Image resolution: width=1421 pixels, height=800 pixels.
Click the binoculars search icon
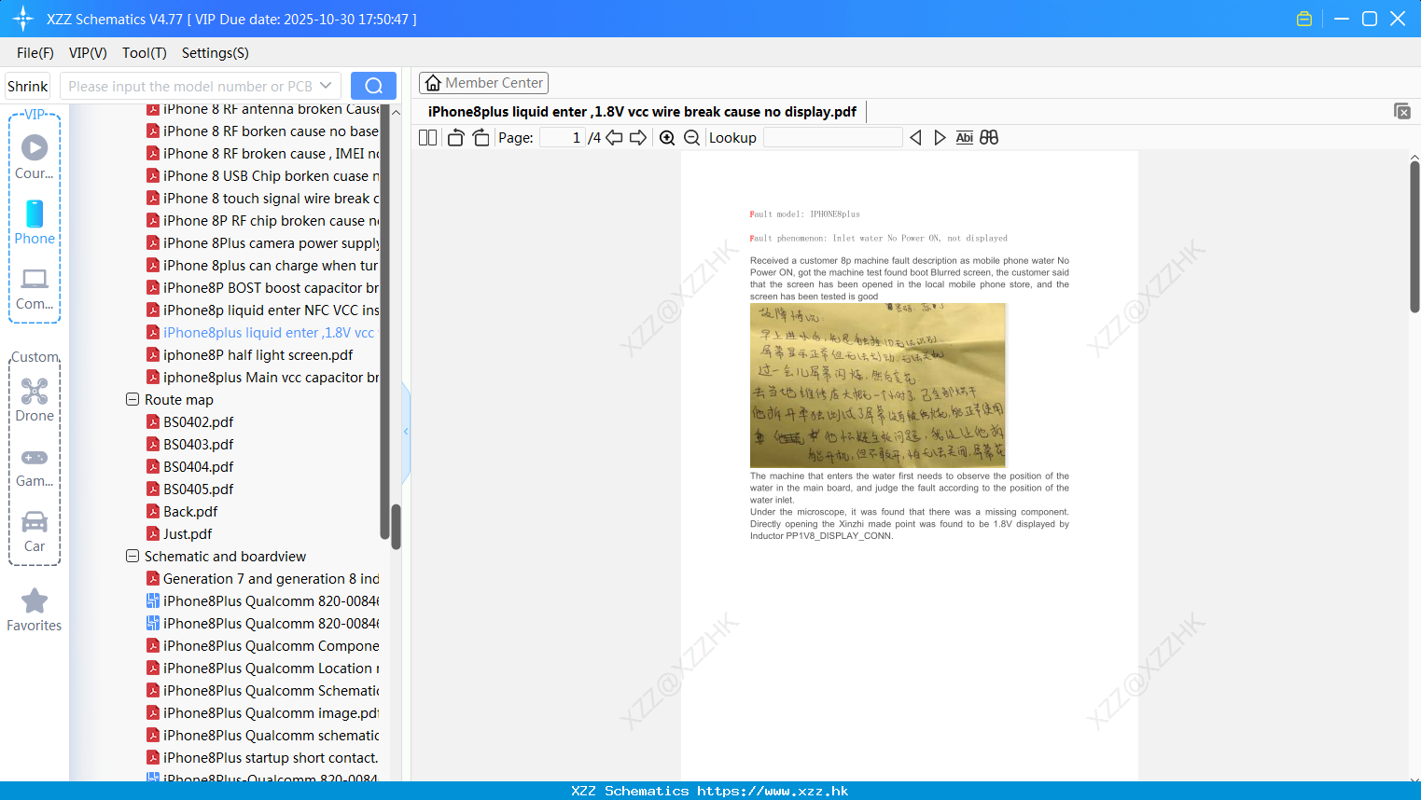pos(989,137)
